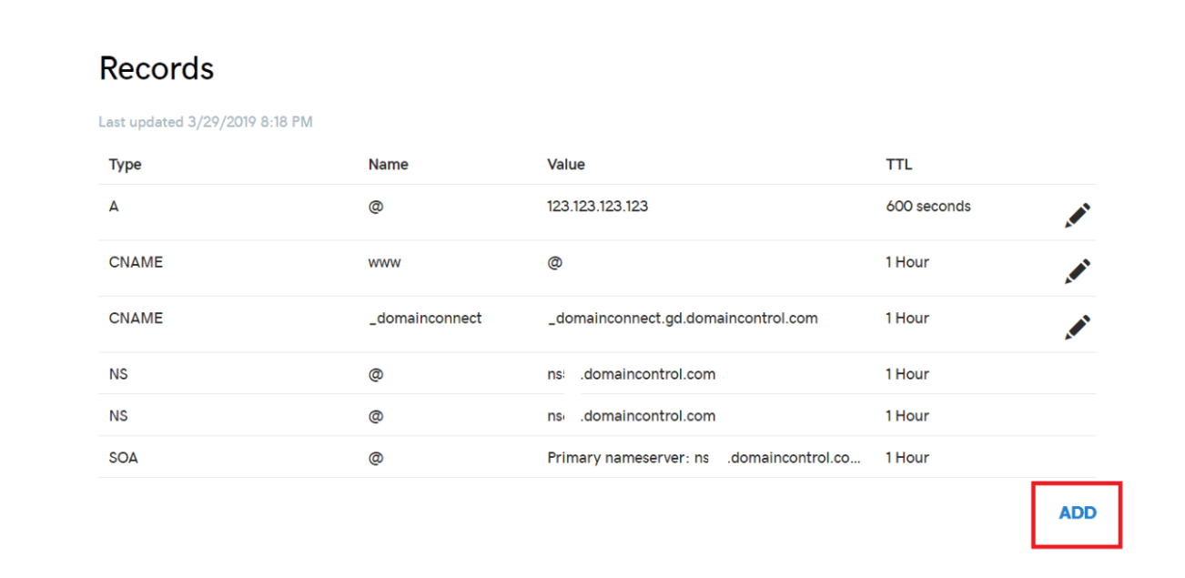Screen dimensions: 1185x578
Task: Click the Last updated timestamp text
Action: coord(205,122)
